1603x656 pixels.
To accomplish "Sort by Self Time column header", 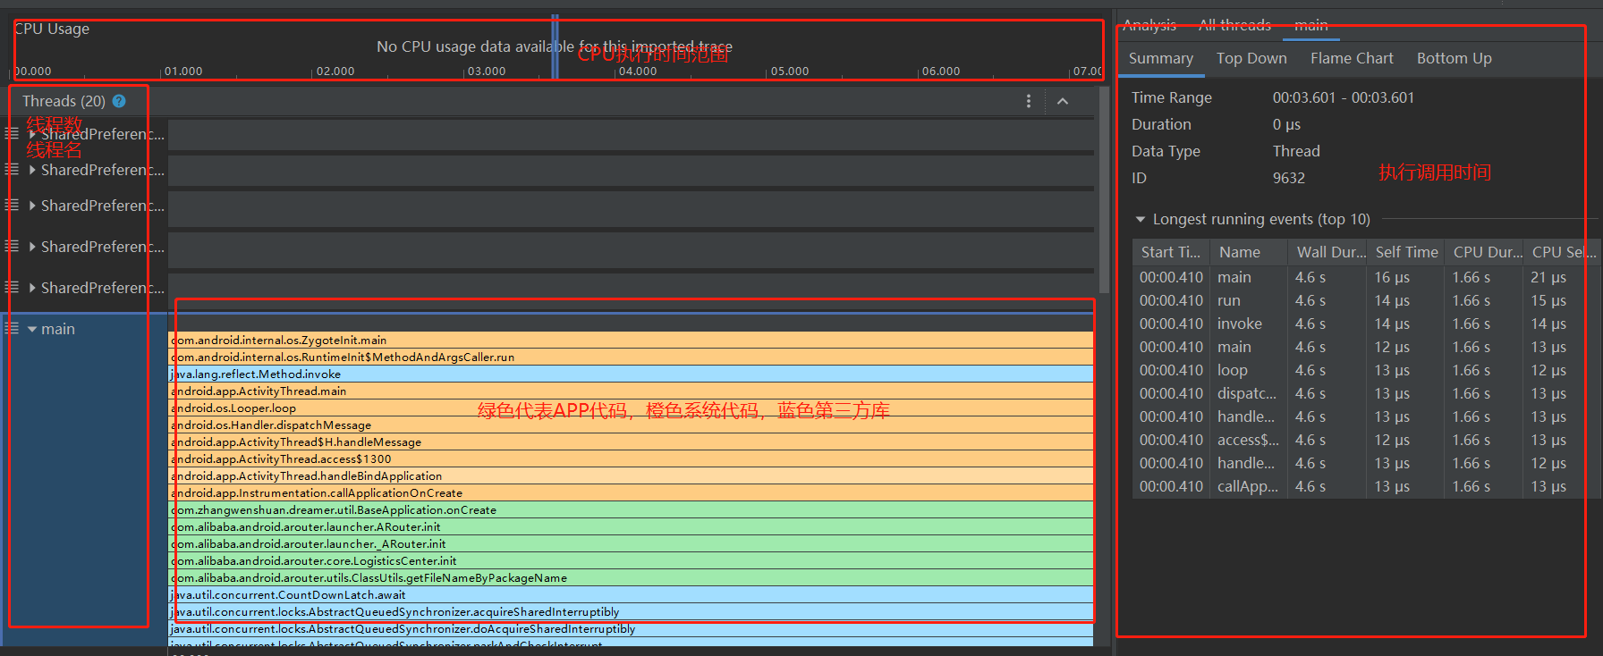I will click(x=1406, y=252).
